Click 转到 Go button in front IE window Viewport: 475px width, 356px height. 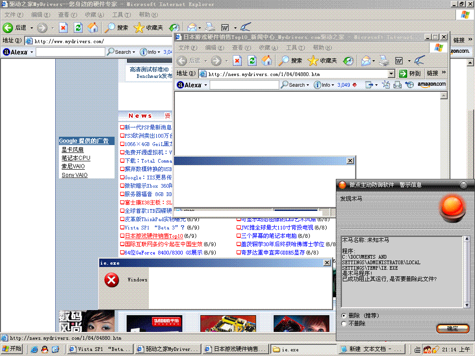pyautogui.click(x=410, y=73)
